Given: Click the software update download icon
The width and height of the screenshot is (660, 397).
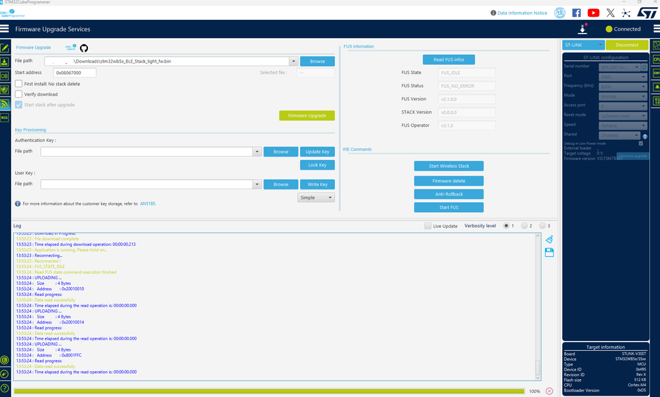Looking at the screenshot, I should tap(583, 29).
